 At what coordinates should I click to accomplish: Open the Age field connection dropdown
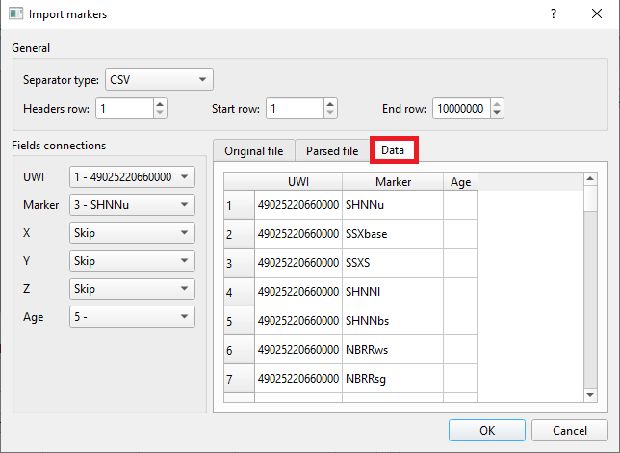[x=132, y=316]
